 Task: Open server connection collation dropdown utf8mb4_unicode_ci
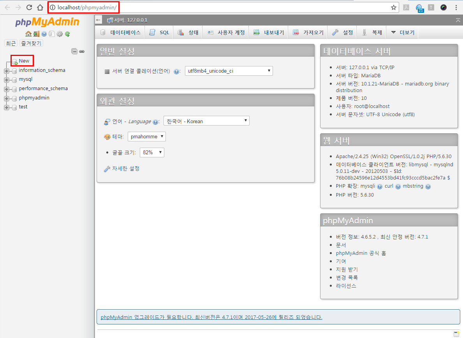pos(229,71)
